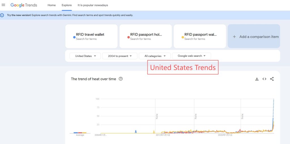Screen dimensions: 290x144
Task: Click the yellow RFID passport wallet term card
Action: click(200, 36)
